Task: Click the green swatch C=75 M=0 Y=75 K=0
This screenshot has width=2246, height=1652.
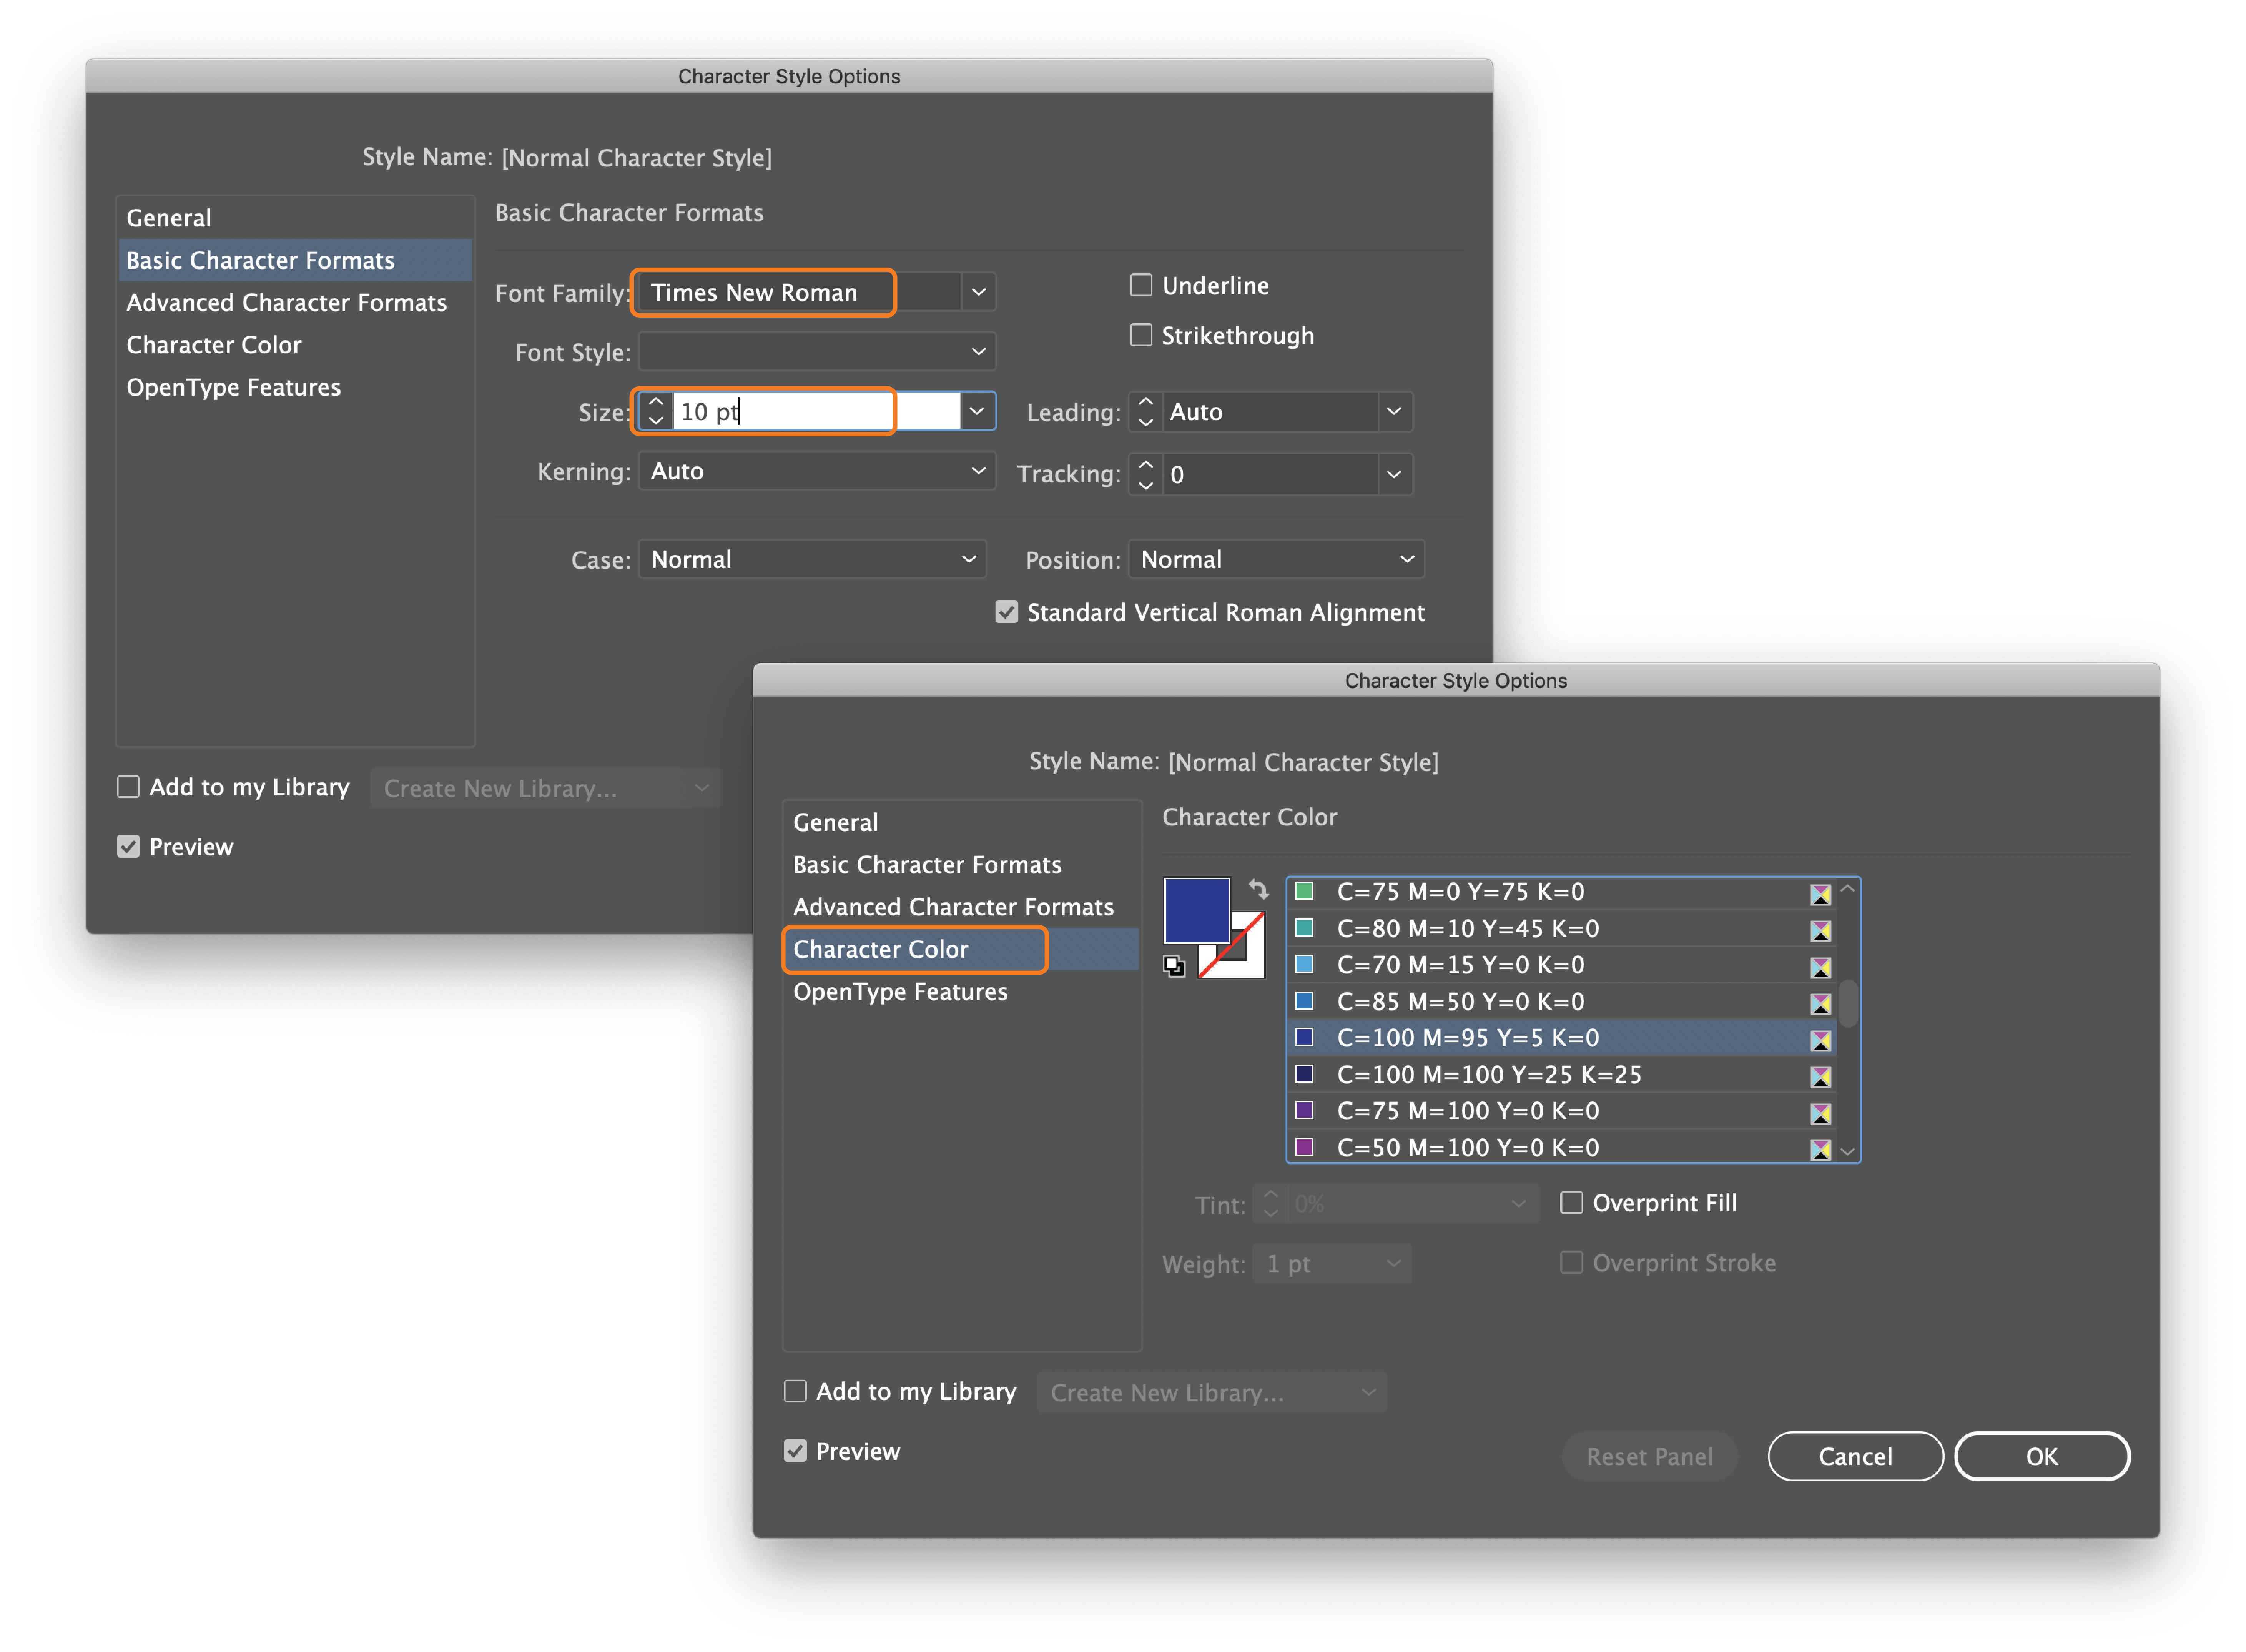Action: coord(1304,891)
